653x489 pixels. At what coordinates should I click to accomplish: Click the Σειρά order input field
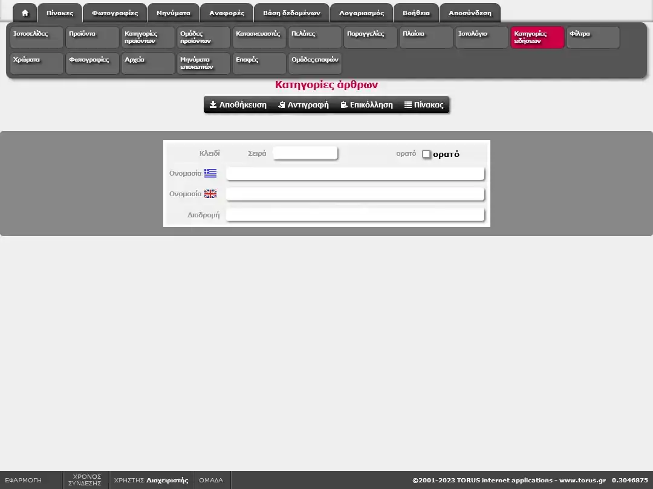(305, 153)
